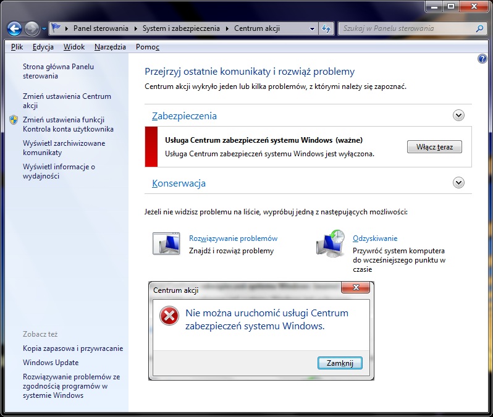Select 'System i zabezpieczenia' breadcrumb
Screen dimensions: 493x417
coord(181,28)
